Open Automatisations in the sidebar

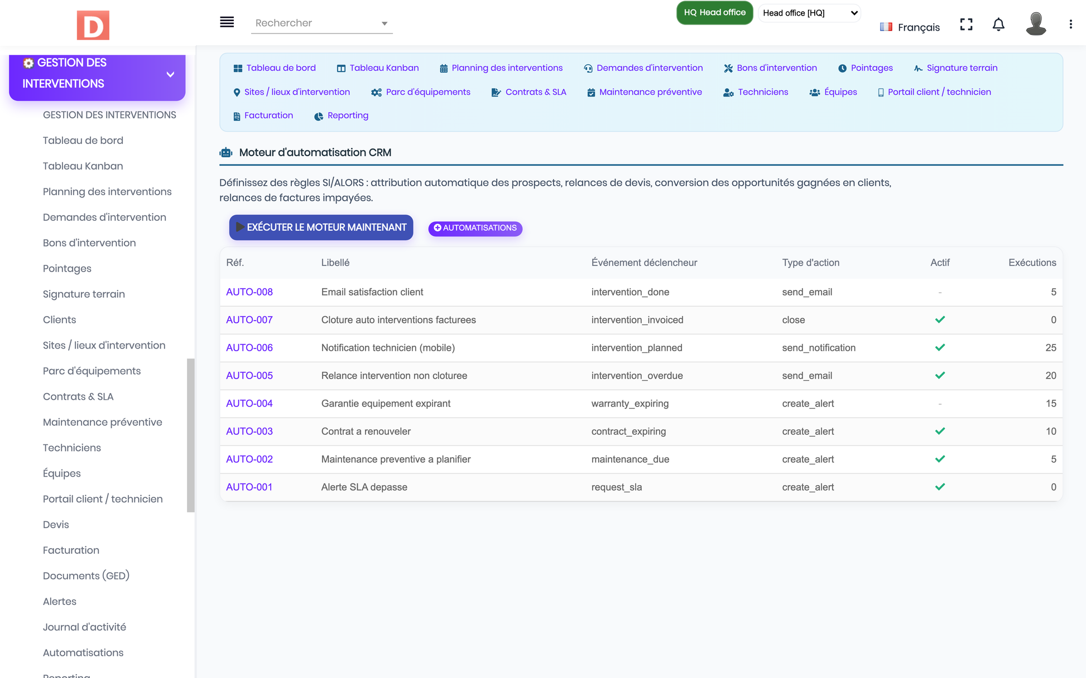(83, 653)
